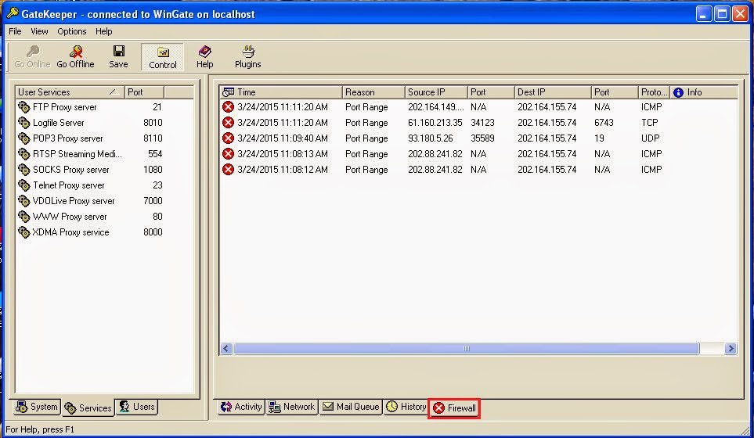Image resolution: width=754 pixels, height=438 pixels.
Task: Click the Save floppy disk icon
Action: click(118, 51)
